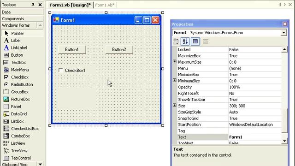Choose the LinkLabel control icon
The height and width of the screenshot is (166, 295).
pyautogui.click(x=6, y=47)
